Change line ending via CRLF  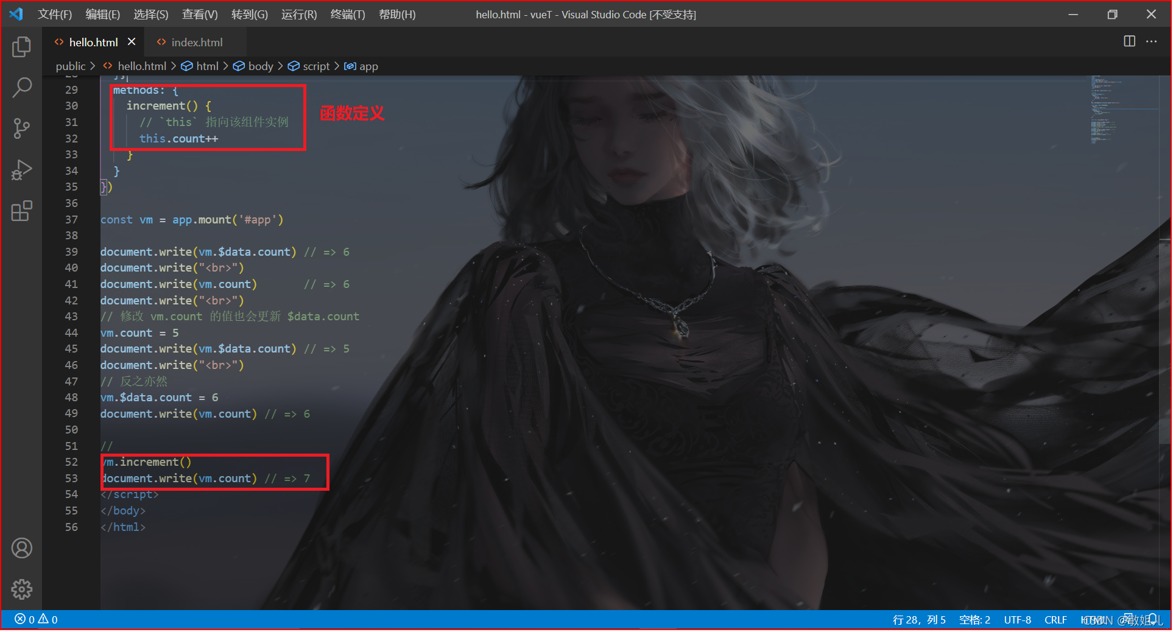(x=1055, y=619)
